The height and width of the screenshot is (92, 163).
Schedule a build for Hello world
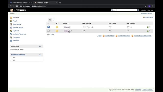point(148,27)
